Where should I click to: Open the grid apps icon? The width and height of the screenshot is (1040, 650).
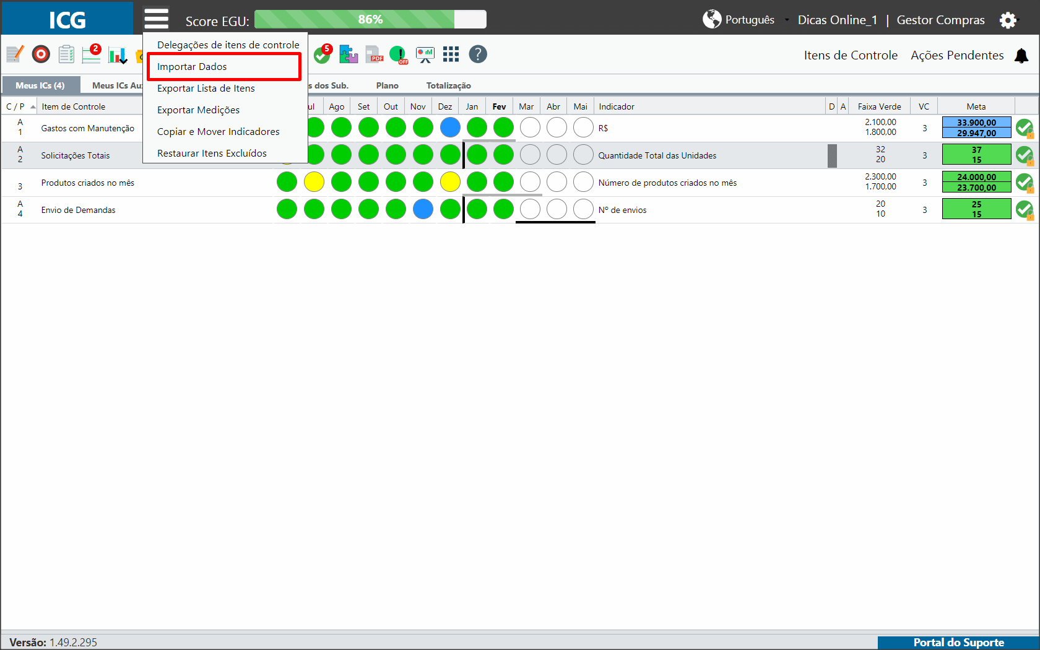[451, 54]
